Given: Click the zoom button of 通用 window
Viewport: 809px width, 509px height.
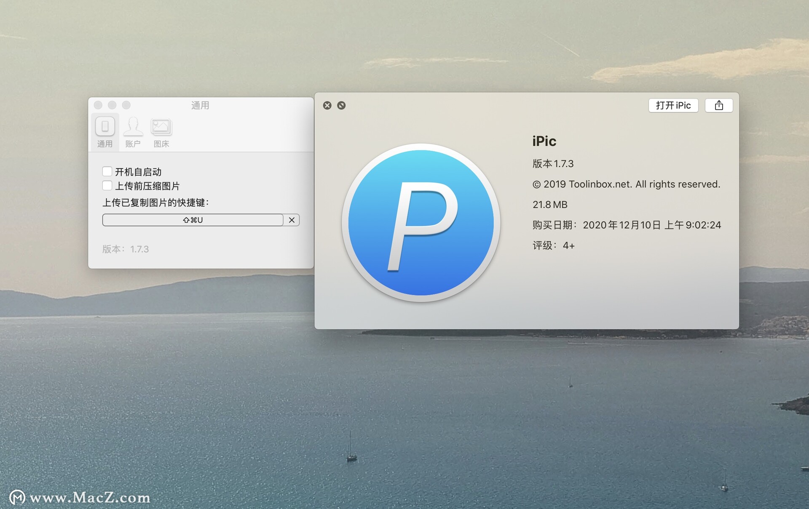Looking at the screenshot, I should coord(126,105).
